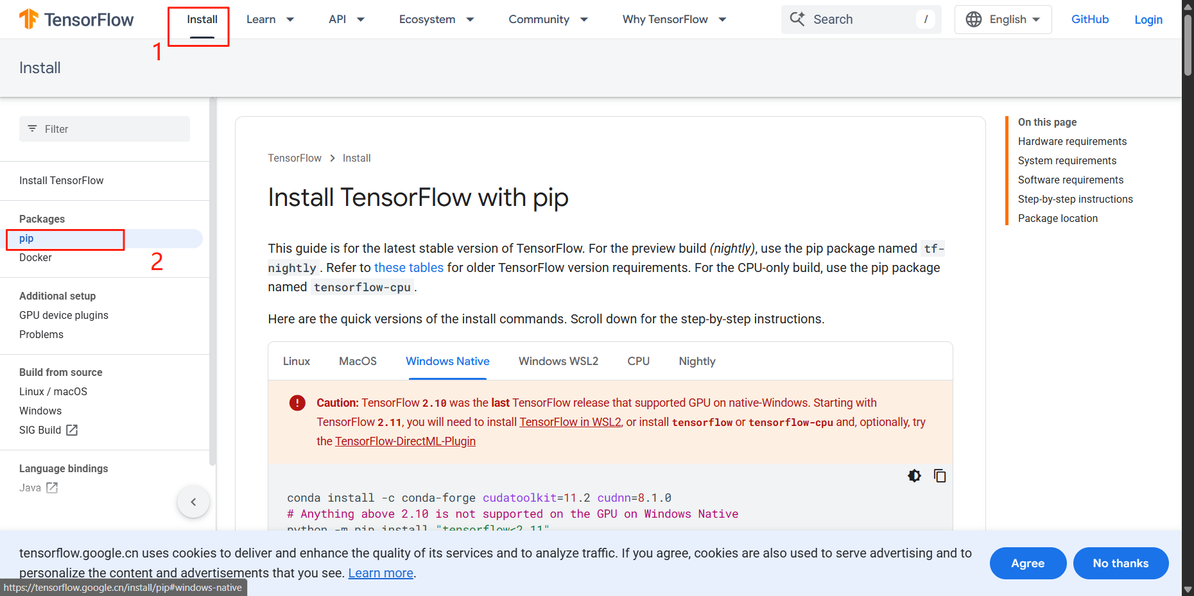Open the Learn more cookies link
Viewport: 1194px width, 596px height.
click(381, 573)
